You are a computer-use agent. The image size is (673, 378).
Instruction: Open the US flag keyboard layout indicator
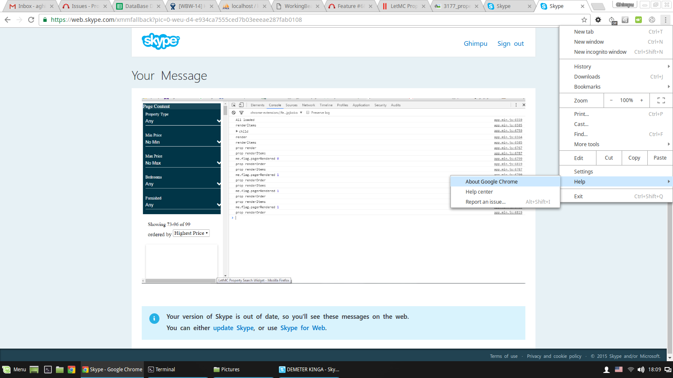tap(619, 370)
